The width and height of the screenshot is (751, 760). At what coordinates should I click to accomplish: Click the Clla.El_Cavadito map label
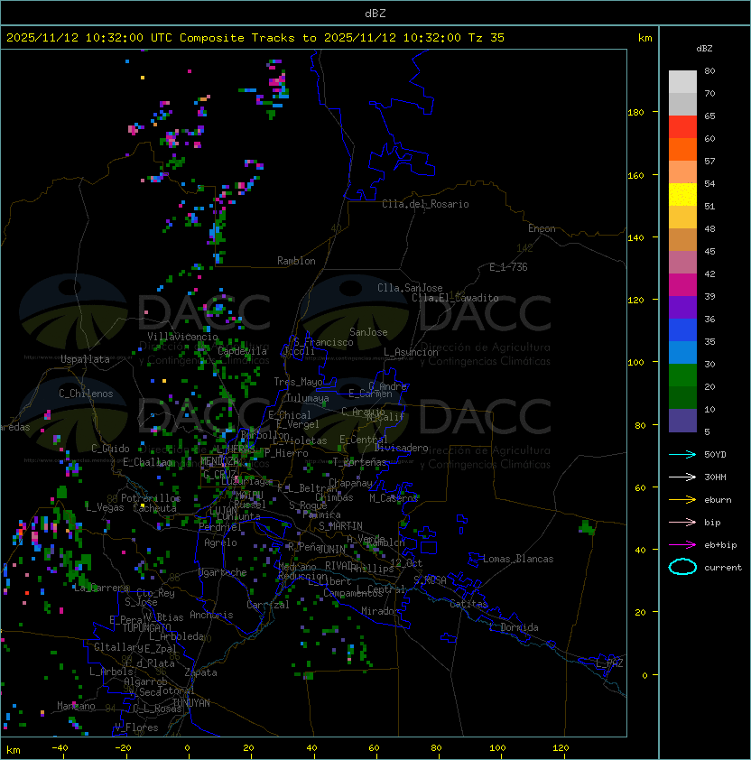pos(455,298)
